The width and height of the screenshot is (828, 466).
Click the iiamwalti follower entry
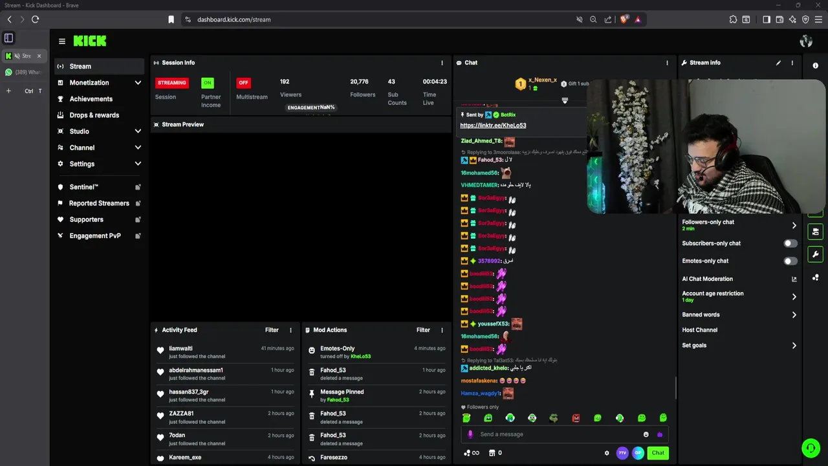tap(224, 352)
